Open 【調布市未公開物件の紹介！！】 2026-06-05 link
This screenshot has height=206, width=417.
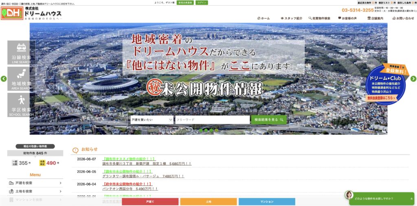(x=127, y=171)
